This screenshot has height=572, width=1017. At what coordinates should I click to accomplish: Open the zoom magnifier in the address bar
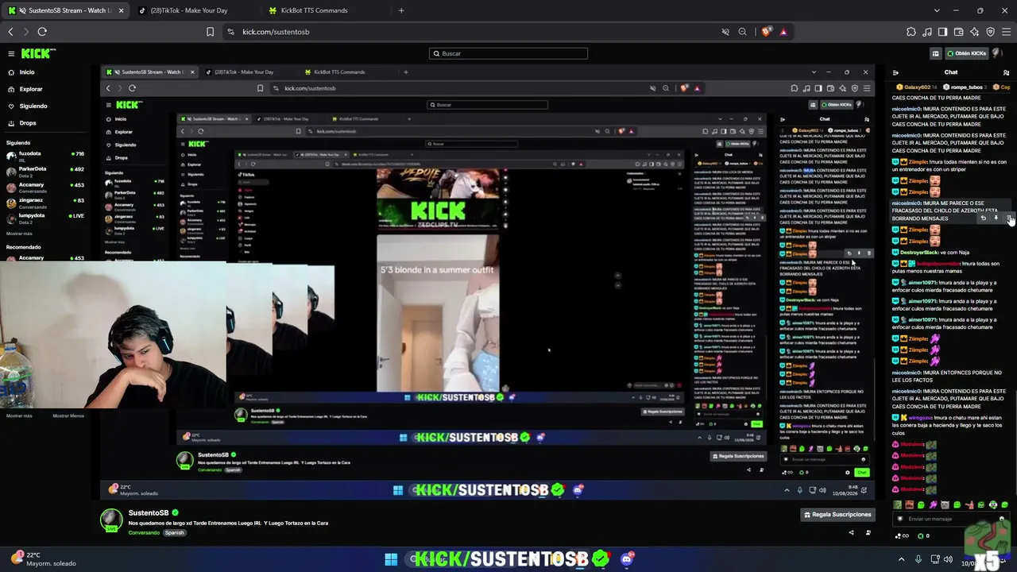pyautogui.click(x=742, y=32)
